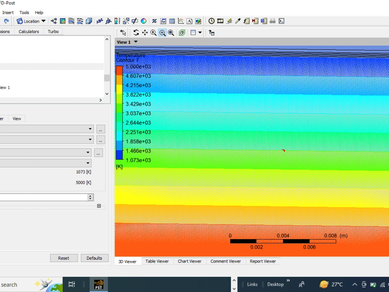Viewport: 389px width, 292px height.
Task: Open the Location dropdown in the toolbar
Action: tap(44, 21)
